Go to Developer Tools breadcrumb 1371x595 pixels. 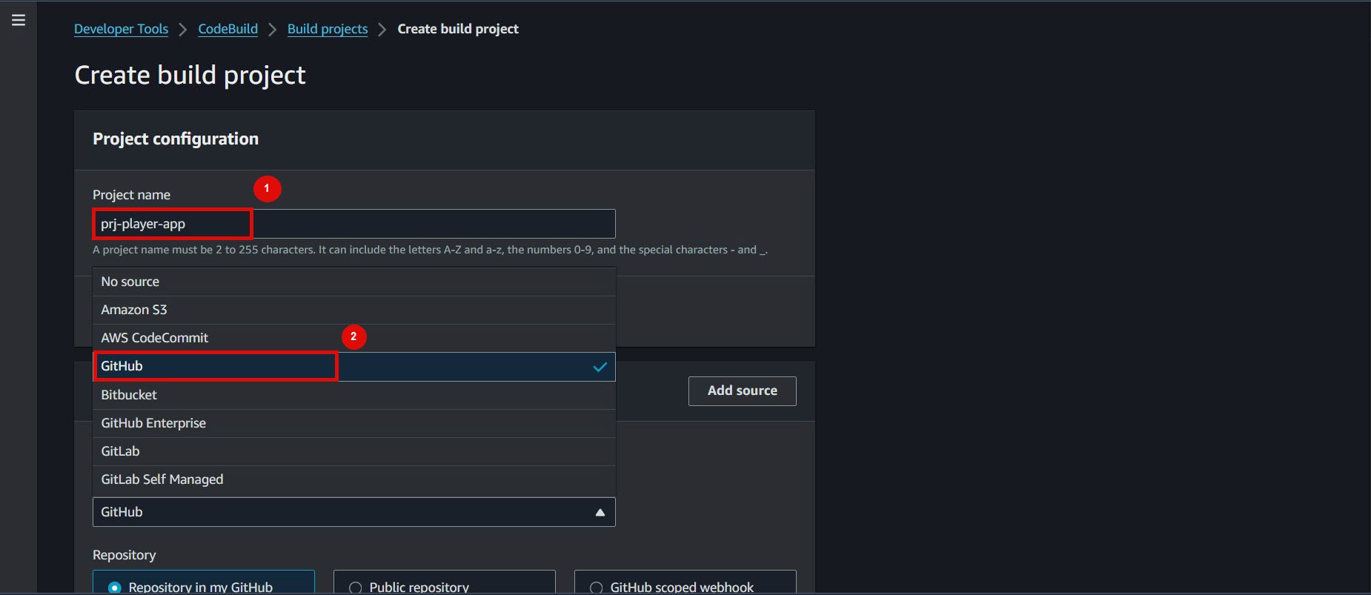coord(121,29)
